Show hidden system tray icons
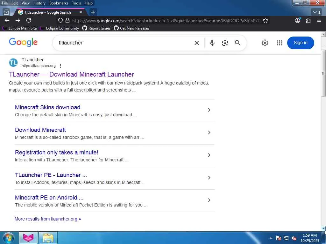This screenshot has height=244, width=326. tap(271, 238)
